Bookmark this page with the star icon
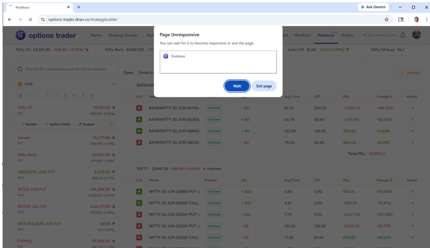Screen dimensions: 430x248 coord(386,20)
